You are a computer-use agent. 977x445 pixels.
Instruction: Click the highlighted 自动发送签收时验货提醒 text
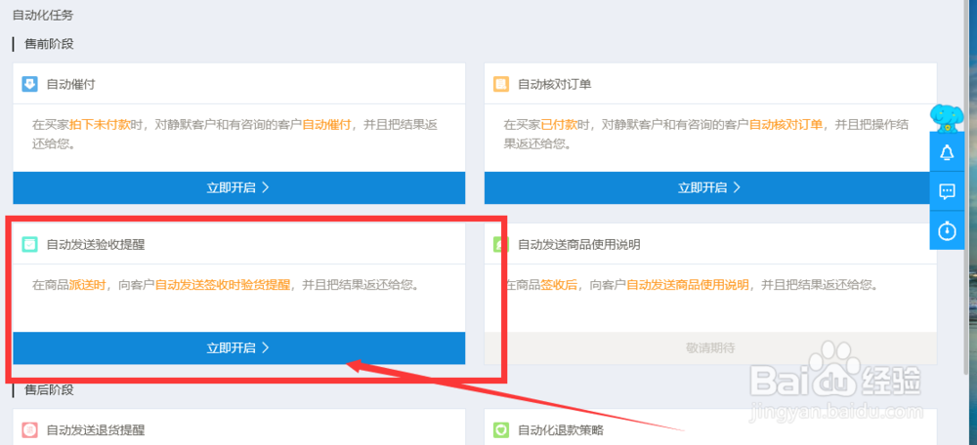(x=223, y=285)
